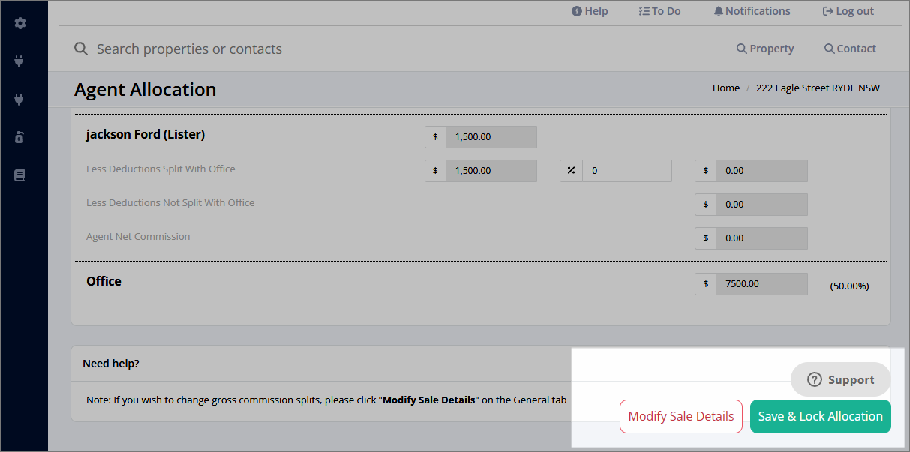This screenshot has height=452, width=910.
Task: Open Help from the top bar
Action: [x=590, y=11]
